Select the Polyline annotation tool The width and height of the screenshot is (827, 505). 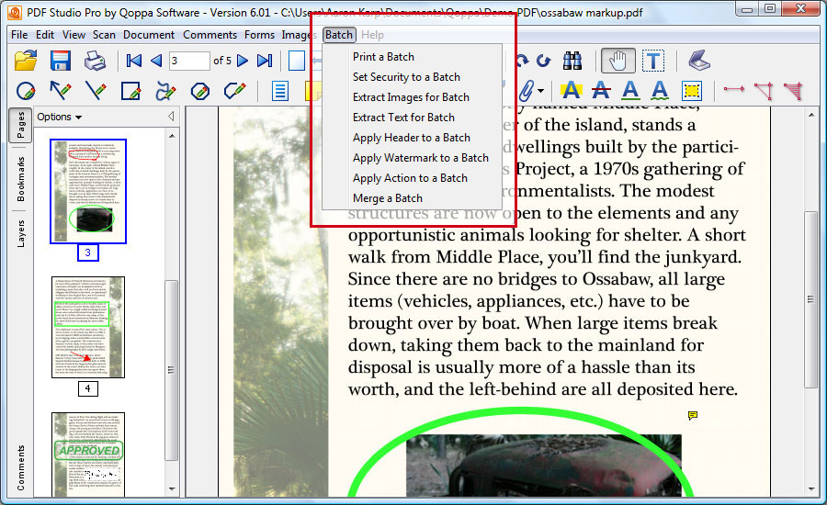coord(234,91)
